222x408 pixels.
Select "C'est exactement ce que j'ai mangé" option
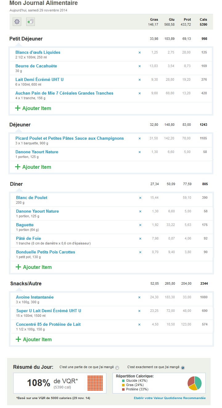point(183,368)
